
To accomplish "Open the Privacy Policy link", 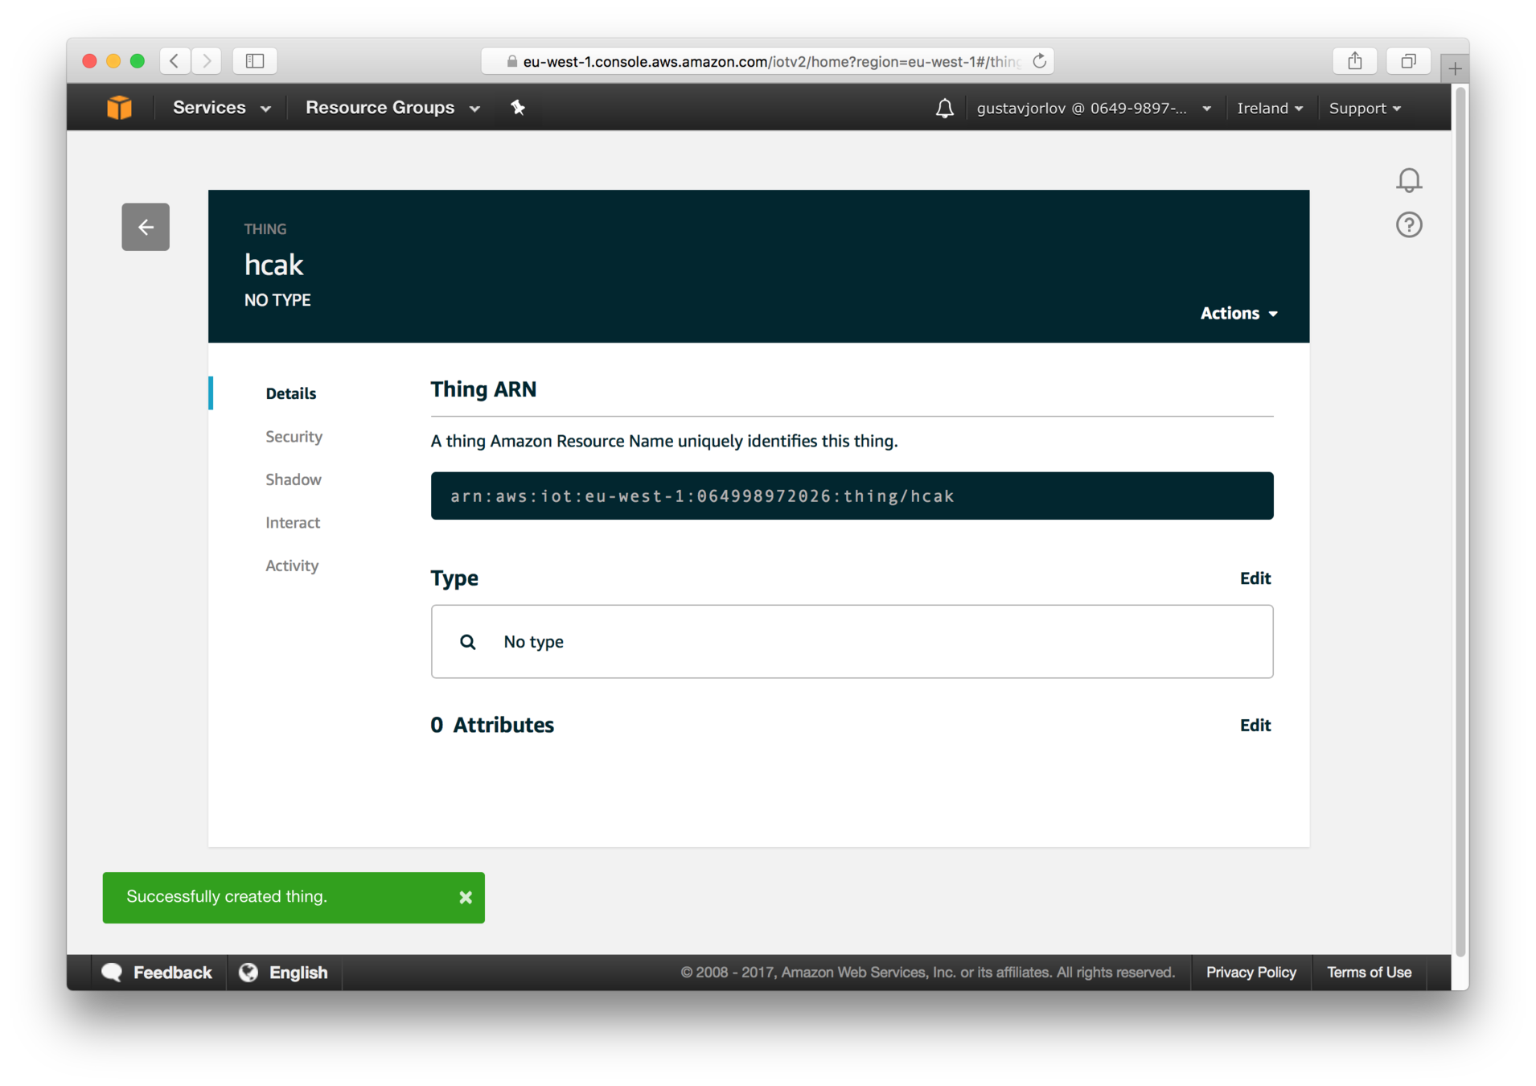I will 1251,973.
